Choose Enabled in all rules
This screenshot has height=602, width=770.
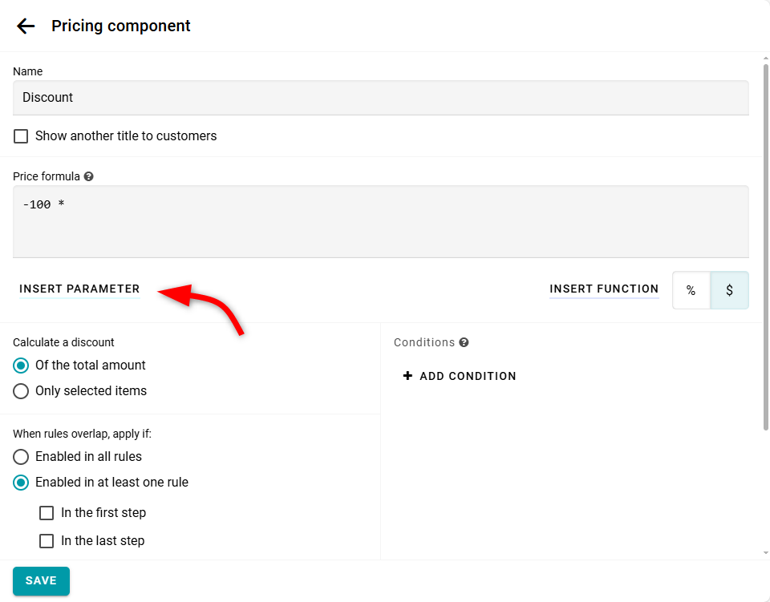coord(22,457)
